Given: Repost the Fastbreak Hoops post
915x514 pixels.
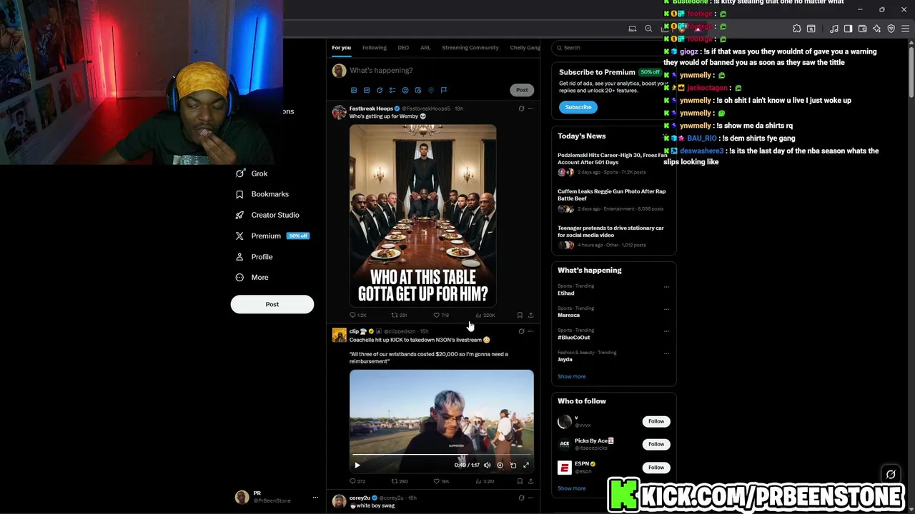Looking at the screenshot, I should [x=399, y=315].
